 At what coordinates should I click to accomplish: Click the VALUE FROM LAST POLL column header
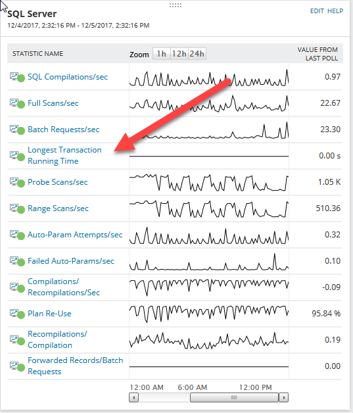pos(318,54)
